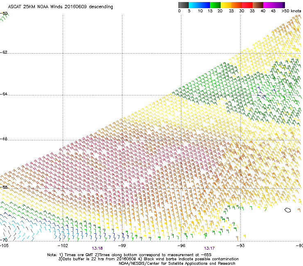Click the red 30-35 knots color segment
Image resolution: width=303 pixels, height=266 pixels.
[247, 5]
